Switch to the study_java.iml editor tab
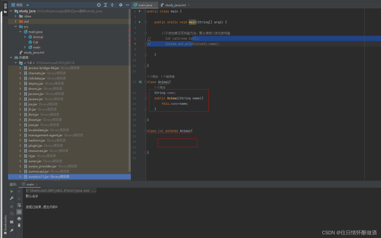Screen dimensions: 381x238 pos(175,5)
